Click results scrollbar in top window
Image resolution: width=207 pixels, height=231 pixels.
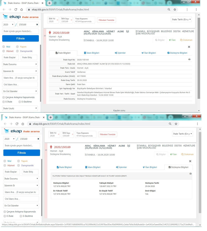coord(199,58)
